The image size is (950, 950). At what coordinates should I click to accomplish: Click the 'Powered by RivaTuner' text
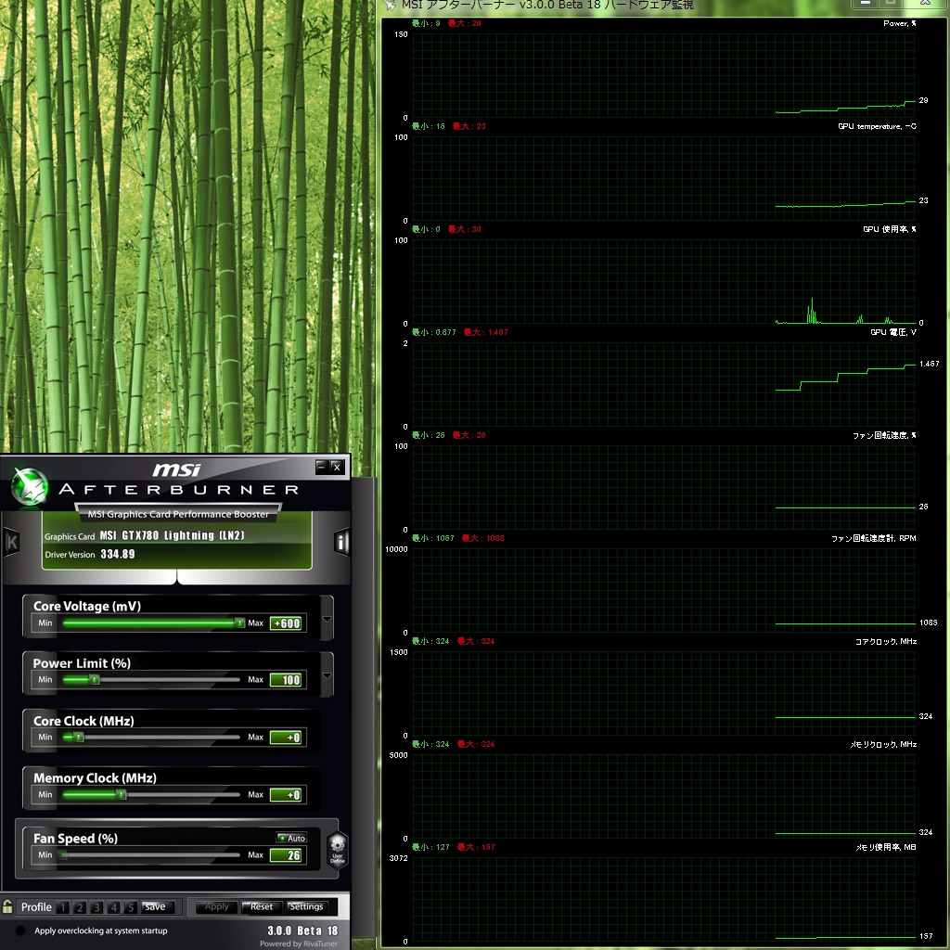[299, 944]
